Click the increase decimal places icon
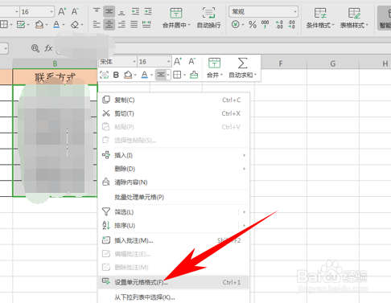This screenshot has height=303, width=391. 279,25
